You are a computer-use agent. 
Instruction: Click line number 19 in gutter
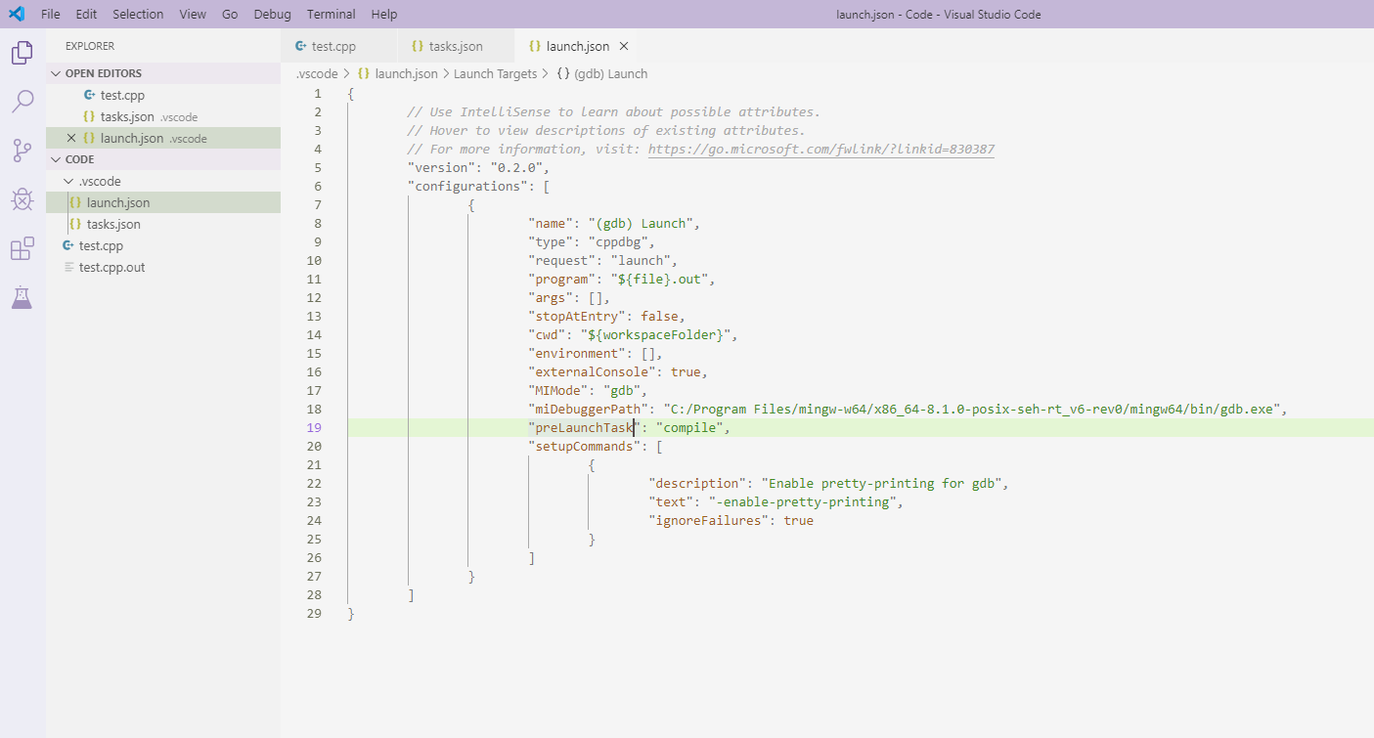pos(314,427)
